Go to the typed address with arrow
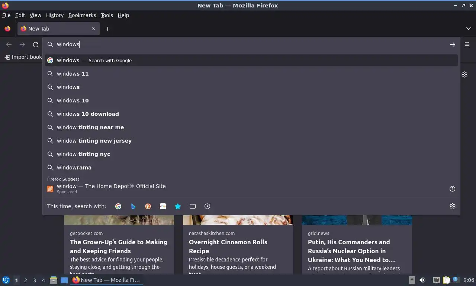Screen dimensions: 476x286 [x=452, y=45]
